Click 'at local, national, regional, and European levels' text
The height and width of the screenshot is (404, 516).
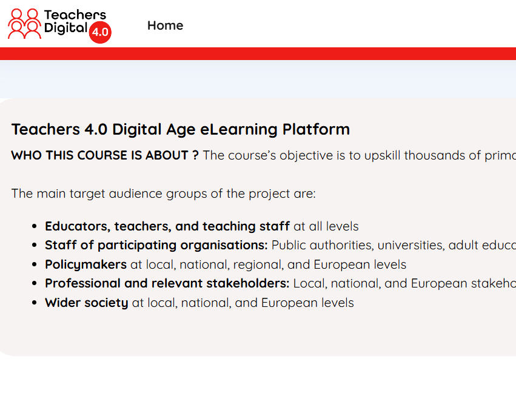pyautogui.click(x=268, y=264)
